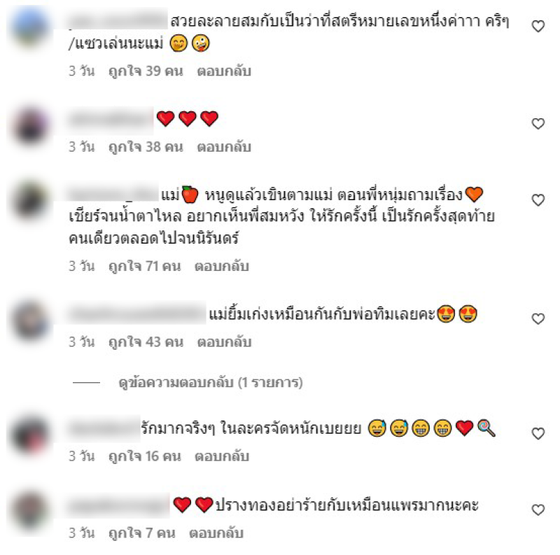This screenshot has height=555, width=560.
Task: Expand ดูข้อความตอบกลับ (1 รายการ) replies
Action: point(211,383)
